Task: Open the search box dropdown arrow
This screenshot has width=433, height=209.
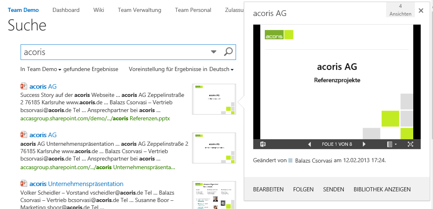Action: point(213,52)
